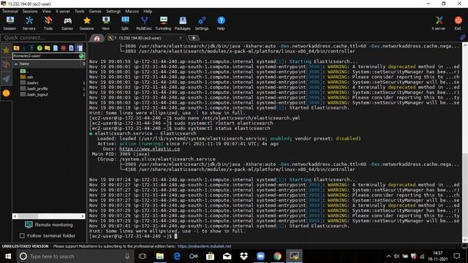The width and height of the screenshot is (468, 263).
Task: Close the 13.232.194.80 session tab
Action: (181, 38)
